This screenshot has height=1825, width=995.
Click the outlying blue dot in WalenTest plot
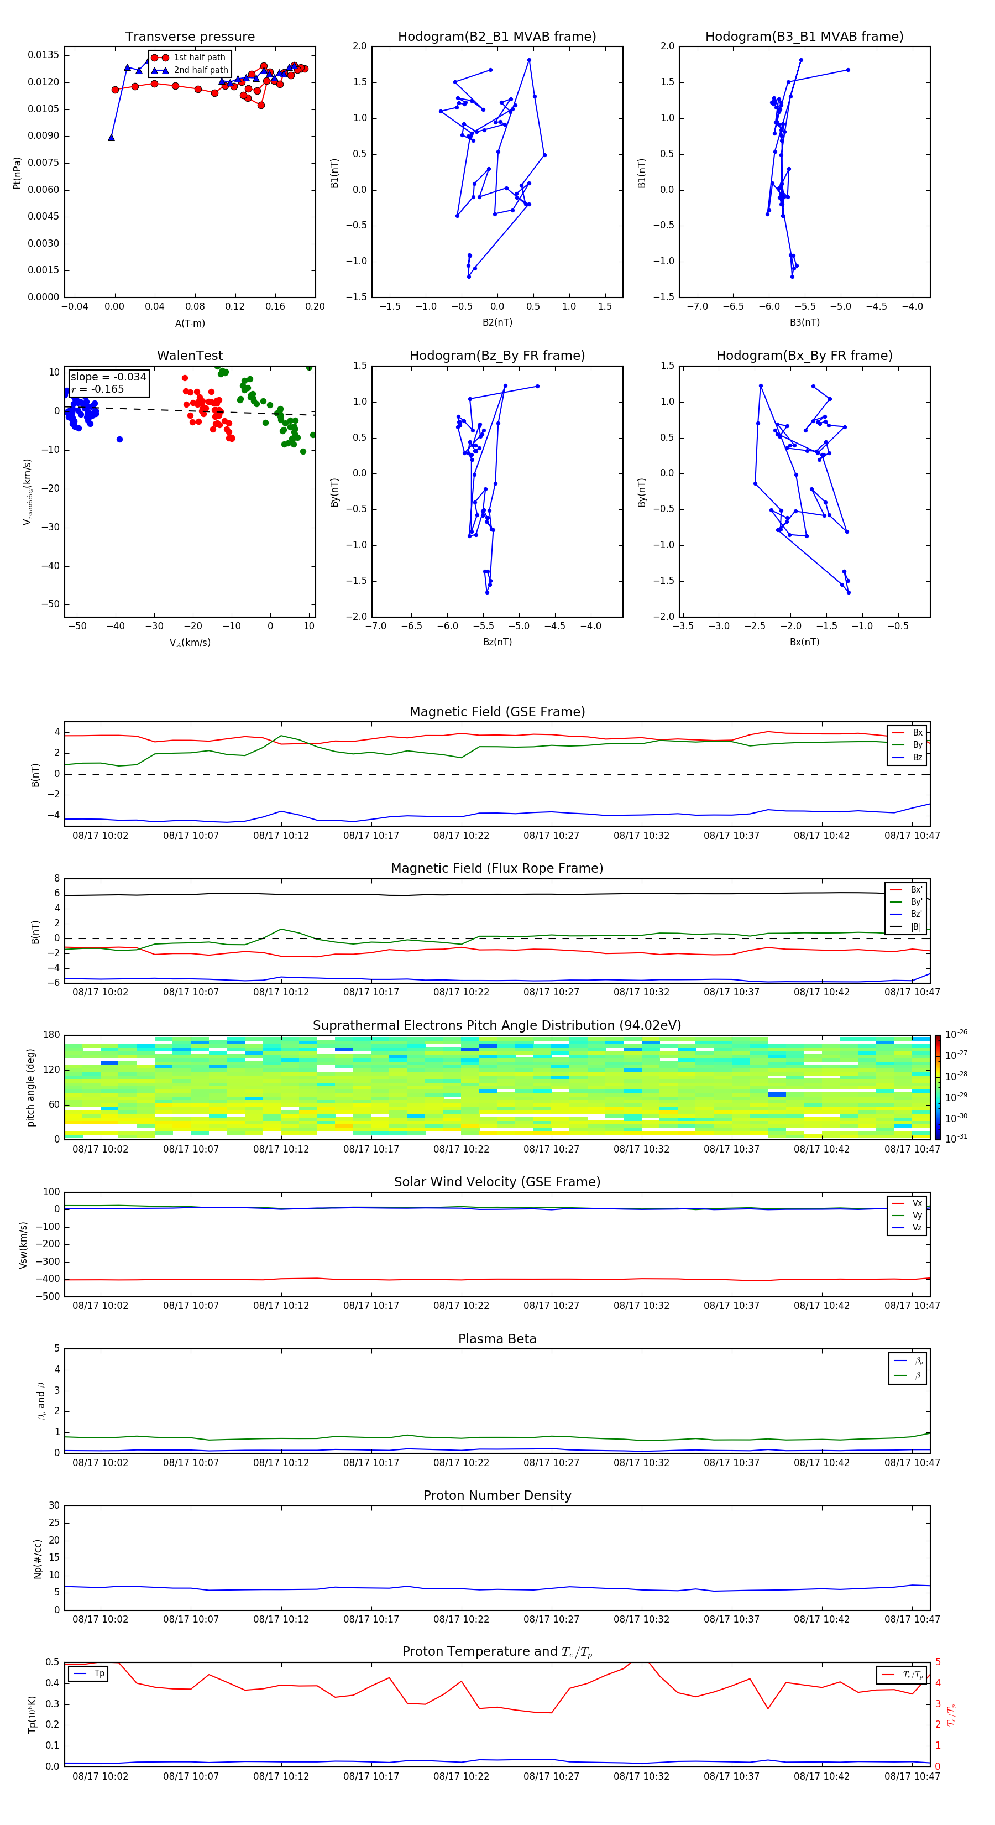(120, 439)
